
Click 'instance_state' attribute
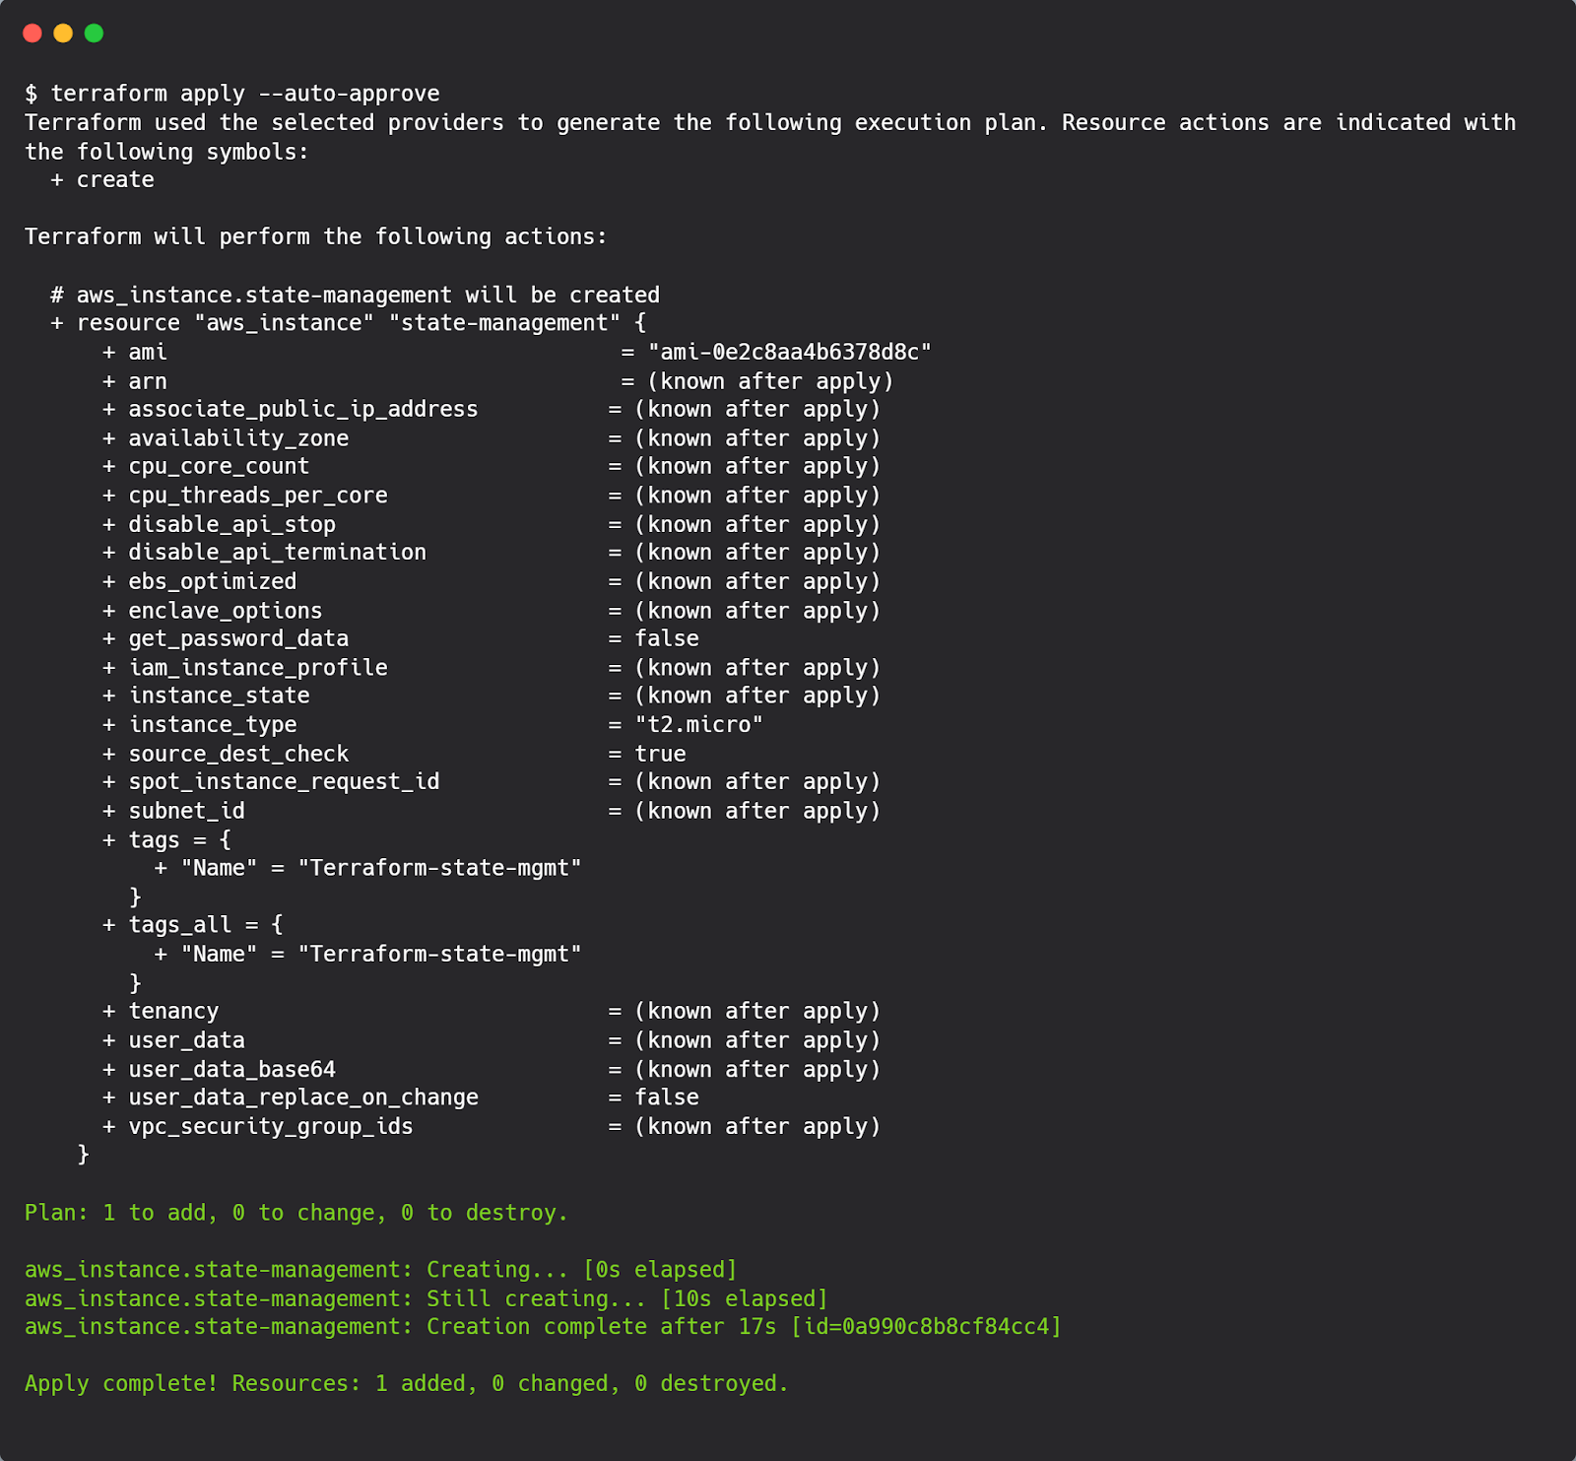click(219, 697)
